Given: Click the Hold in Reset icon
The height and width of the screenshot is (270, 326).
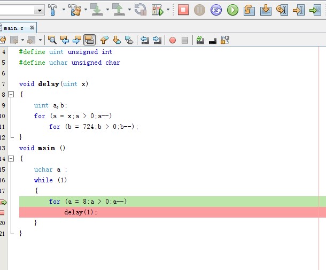Looking at the screenshot, I should click(141, 10).
